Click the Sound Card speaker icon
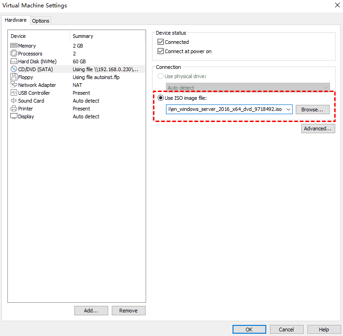Image resolution: width=343 pixels, height=336 pixels. coord(14,101)
